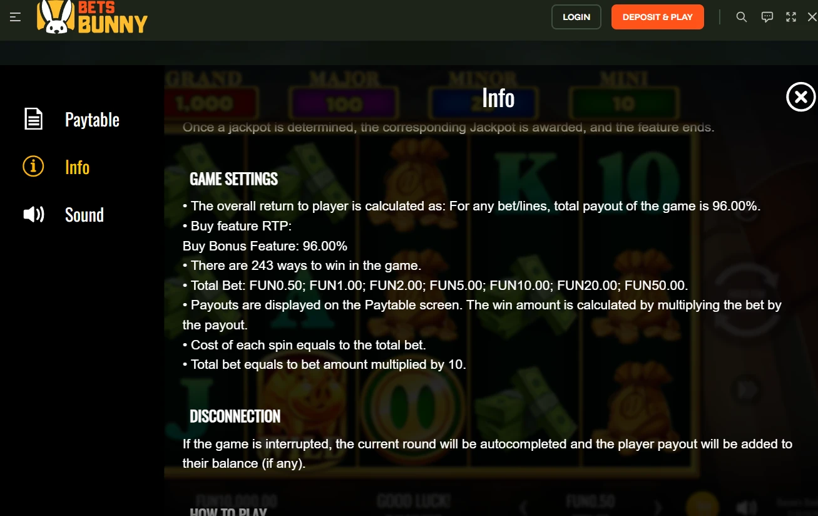818x516 pixels.
Task: Click the DISCONNECTION section heading
Action: [x=235, y=416]
